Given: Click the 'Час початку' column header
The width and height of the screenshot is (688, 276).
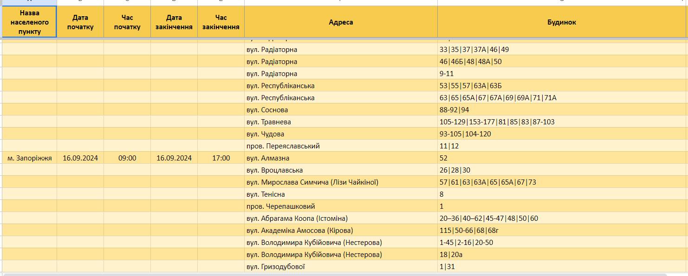Looking at the screenshot, I should [x=127, y=22].
